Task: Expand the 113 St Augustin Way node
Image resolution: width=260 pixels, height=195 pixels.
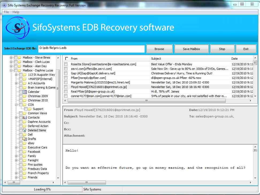Action: tap(16, 75)
